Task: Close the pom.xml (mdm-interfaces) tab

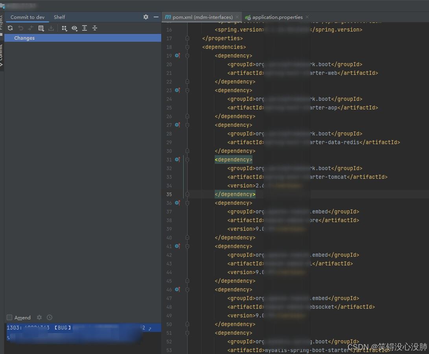Action: pyautogui.click(x=237, y=17)
